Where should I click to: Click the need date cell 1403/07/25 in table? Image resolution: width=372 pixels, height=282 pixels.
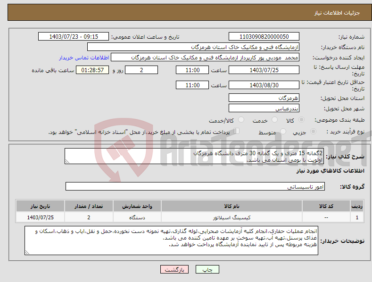(41, 217)
